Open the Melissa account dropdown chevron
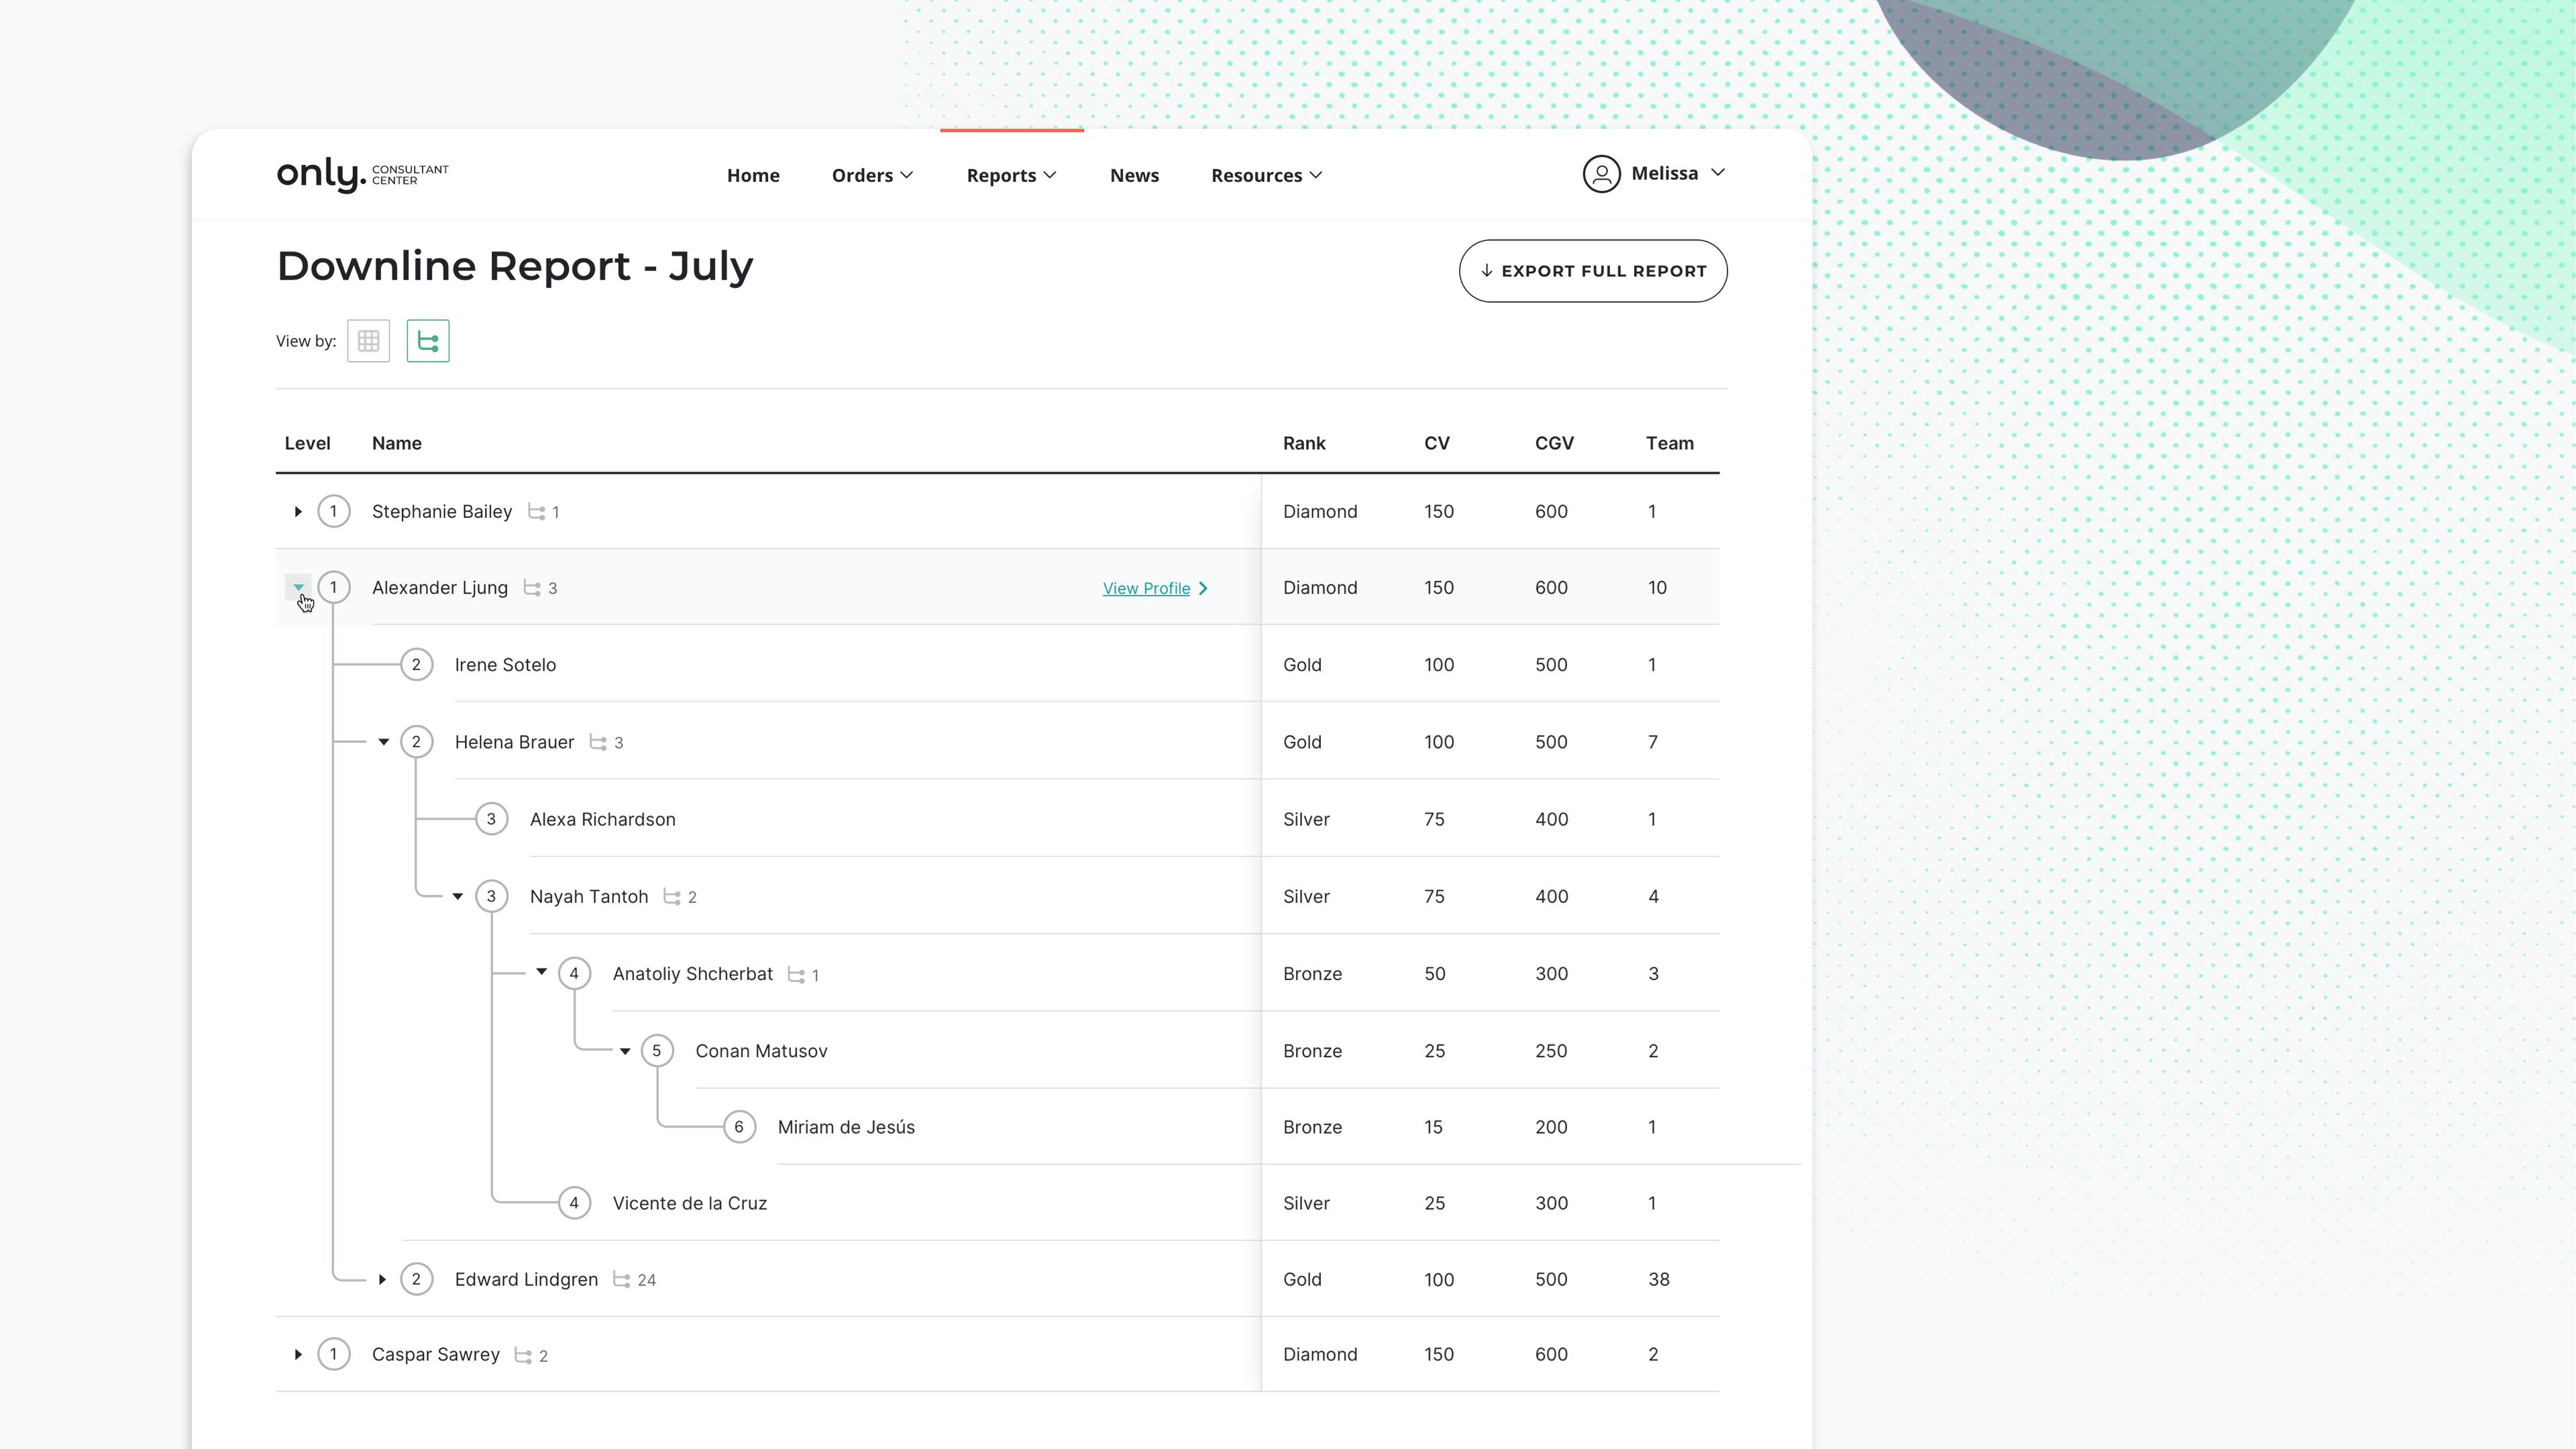The width and height of the screenshot is (2576, 1449). 1718,173
